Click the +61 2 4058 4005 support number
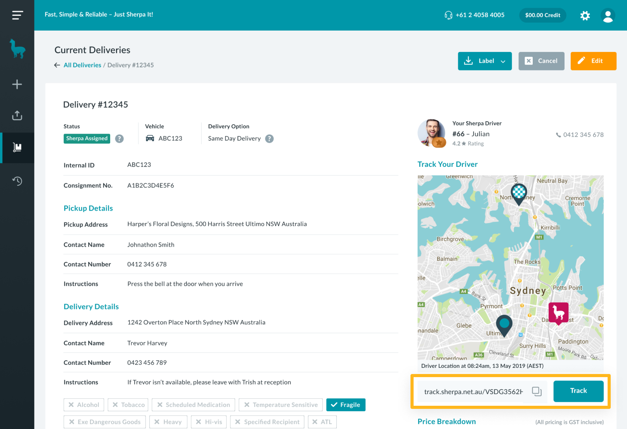Image resolution: width=627 pixels, height=429 pixels. coord(480,15)
